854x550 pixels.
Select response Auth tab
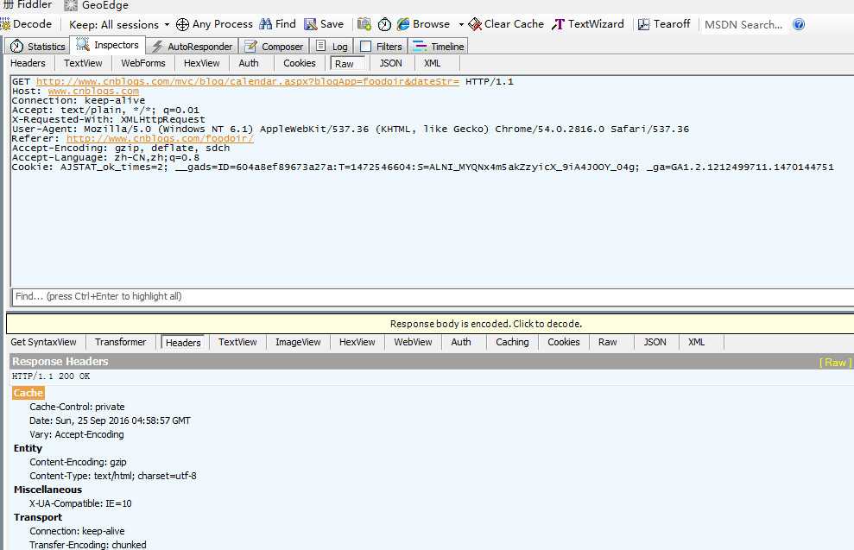point(461,342)
